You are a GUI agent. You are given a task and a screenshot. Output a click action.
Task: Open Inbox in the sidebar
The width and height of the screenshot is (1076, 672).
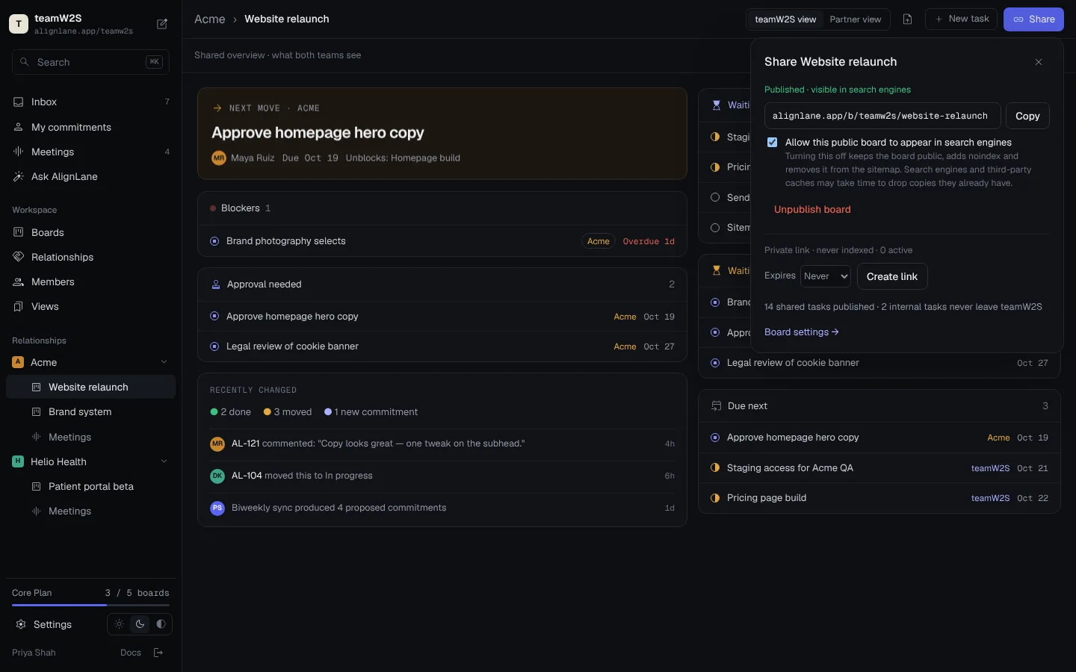(x=90, y=102)
